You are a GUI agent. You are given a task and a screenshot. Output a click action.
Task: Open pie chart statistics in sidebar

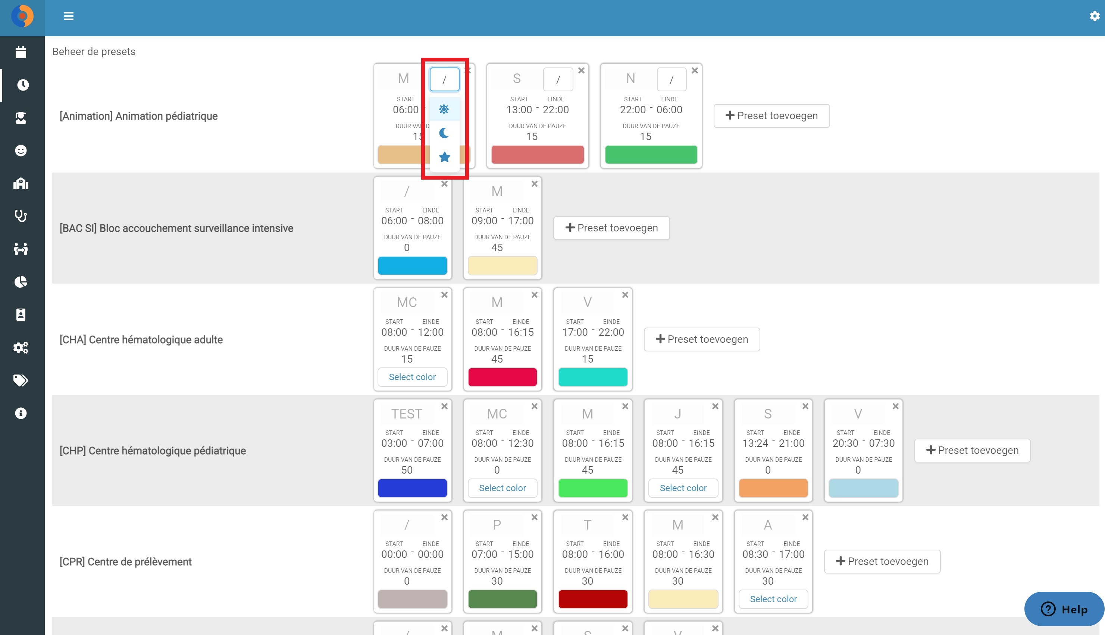[21, 282]
